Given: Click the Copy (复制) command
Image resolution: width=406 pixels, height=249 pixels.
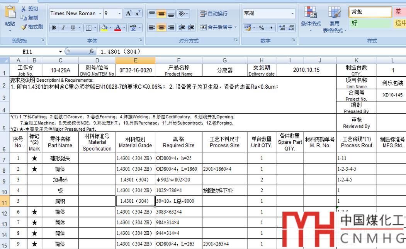Looking at the screenshot, I should (29, 18).
